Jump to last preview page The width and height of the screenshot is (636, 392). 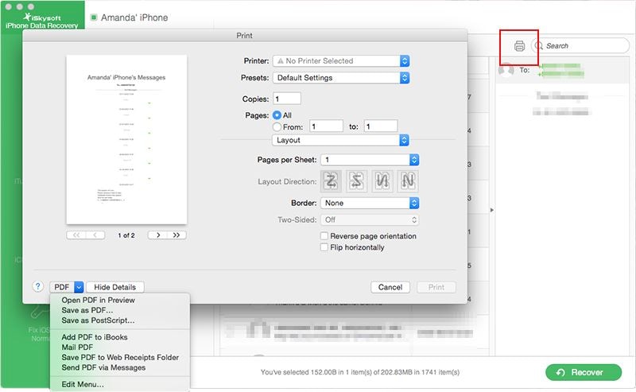pyautogui.click(x=176, y=235)
